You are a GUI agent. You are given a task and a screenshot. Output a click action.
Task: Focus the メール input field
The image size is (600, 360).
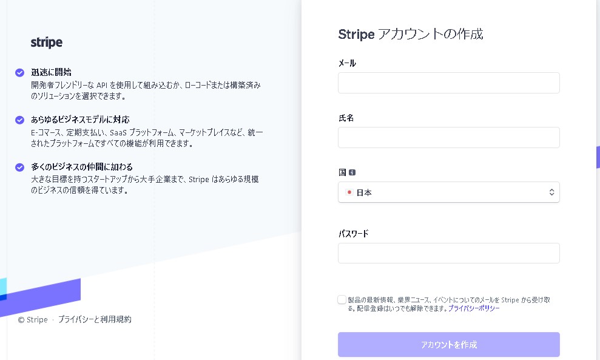coord(448,83)
